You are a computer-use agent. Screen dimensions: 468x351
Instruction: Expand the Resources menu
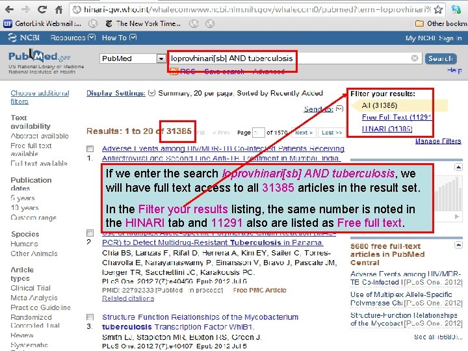tap(73, 38)
